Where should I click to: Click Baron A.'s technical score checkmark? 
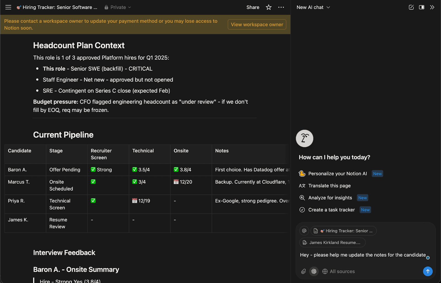(x=135, y=170)
